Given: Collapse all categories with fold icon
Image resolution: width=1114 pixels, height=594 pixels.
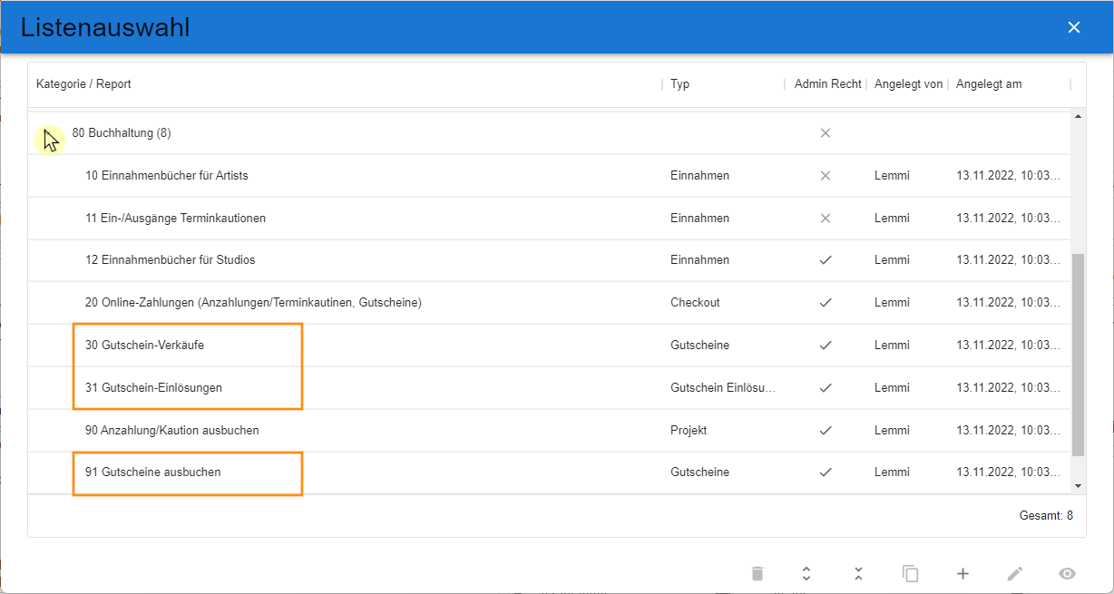Looking at the screenshot, I should pos(857,573).
